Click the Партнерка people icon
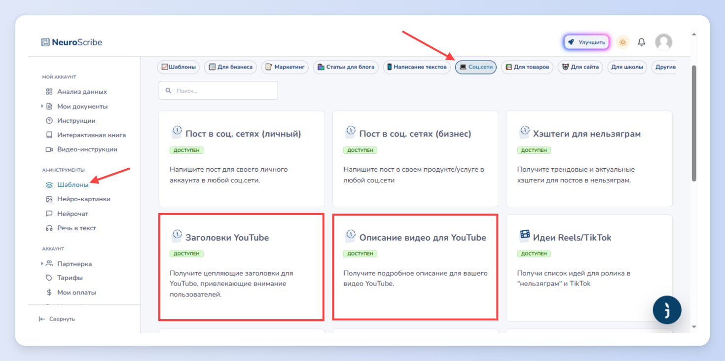The image size is (725, 361). tap(49, 264)
